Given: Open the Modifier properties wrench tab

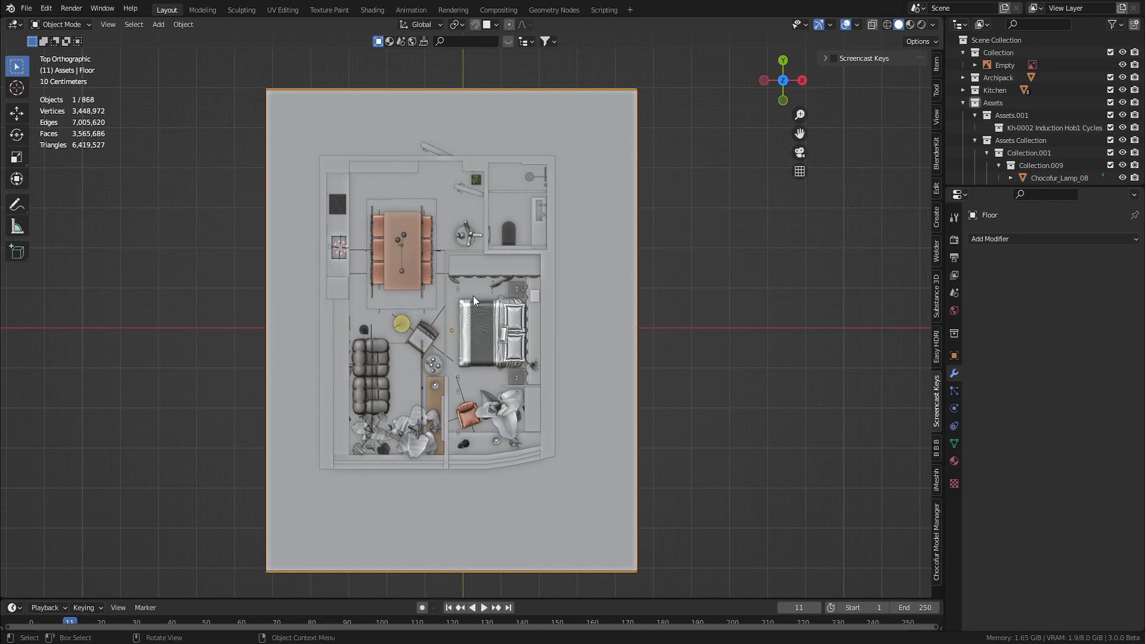Looking at the screenshot, I should [x=954, y=373].
